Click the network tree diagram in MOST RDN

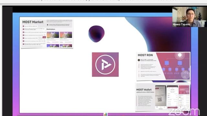(x=176, y=66)
